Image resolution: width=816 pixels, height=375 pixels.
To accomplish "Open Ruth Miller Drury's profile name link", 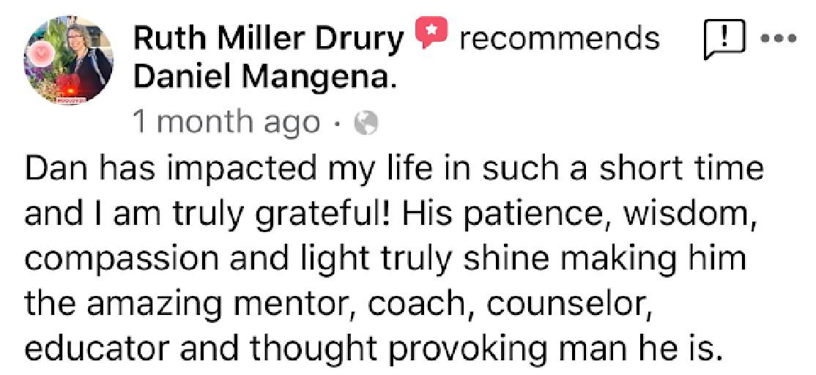I will click(269, 38).
